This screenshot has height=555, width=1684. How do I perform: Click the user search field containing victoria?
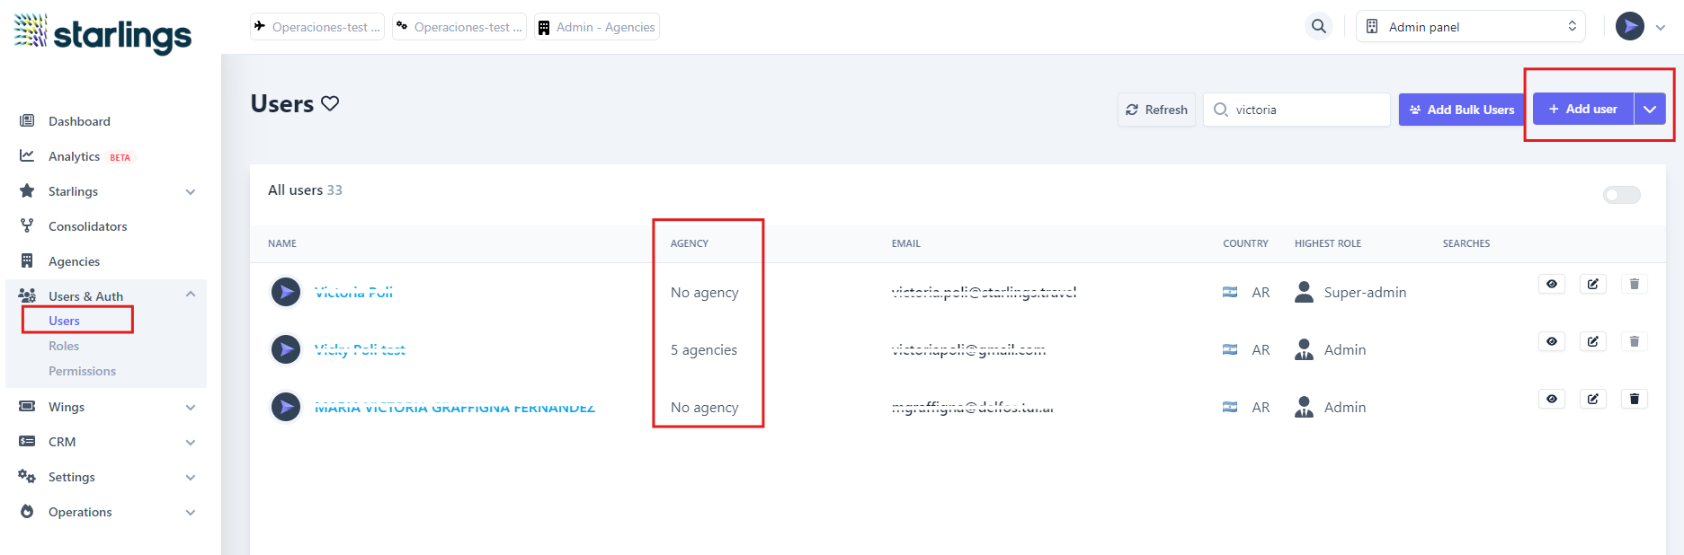1306,110
